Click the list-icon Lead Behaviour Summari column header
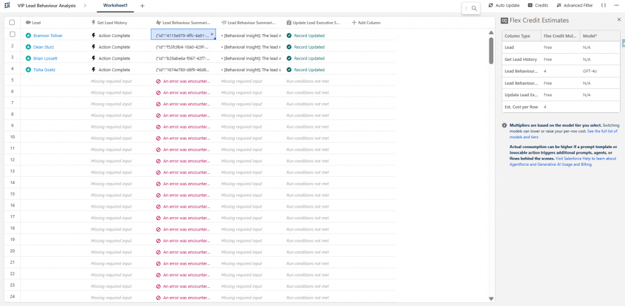The width and height of the screenshot is (625, 306). 248,23
